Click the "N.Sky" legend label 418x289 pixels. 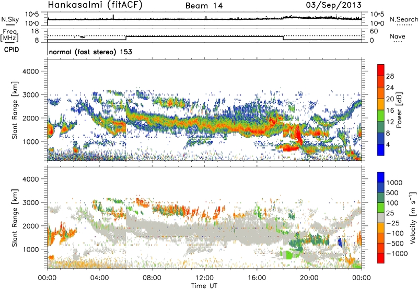point(10,19)
